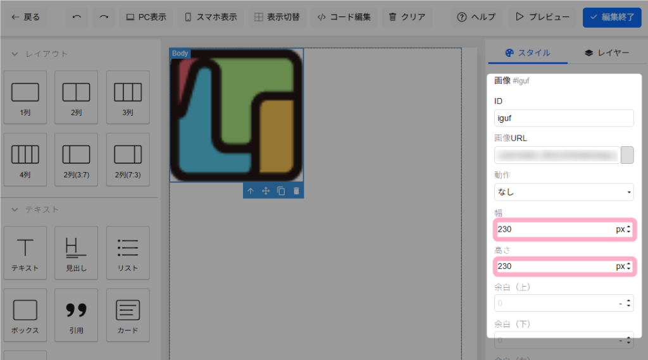Viewport: 648px width, 360px height.
Task: Click the クリア clear button
Action: pos(407,17)
